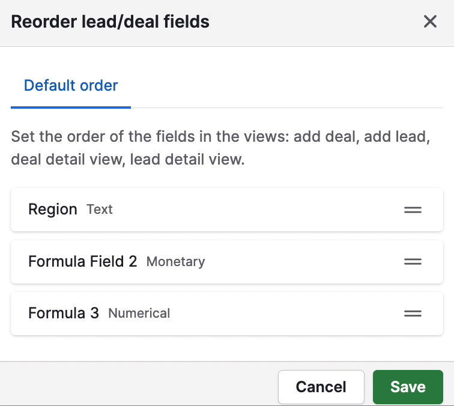Close the Reorder lead/deal fields dialog
Image resolution: width=454 pixels, height=406 pixels.
click(430, 22)
